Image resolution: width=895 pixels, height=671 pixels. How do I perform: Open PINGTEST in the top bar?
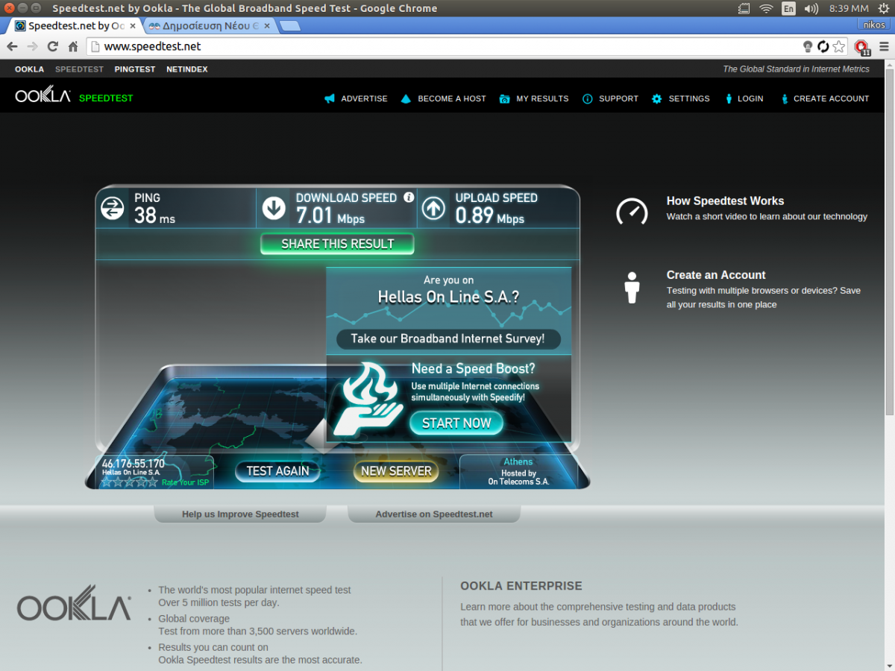coord(135,69)
